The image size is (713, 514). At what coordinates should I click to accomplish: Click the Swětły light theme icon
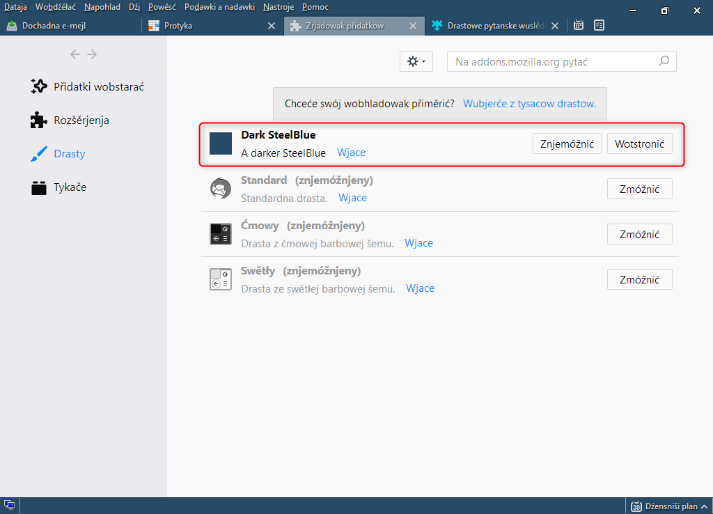click(x=221, y=279)
